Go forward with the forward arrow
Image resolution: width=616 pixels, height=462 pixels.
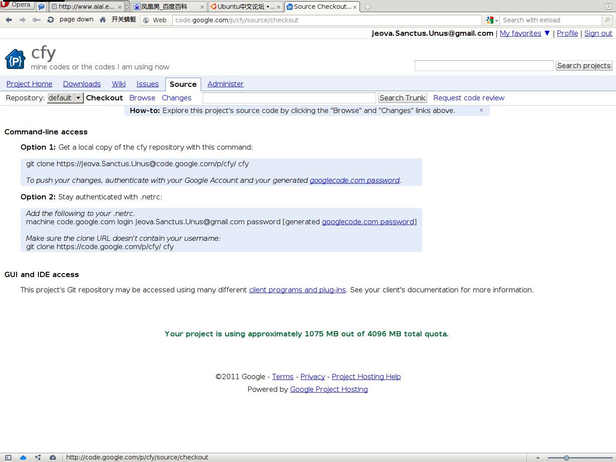tap(23, 20)
